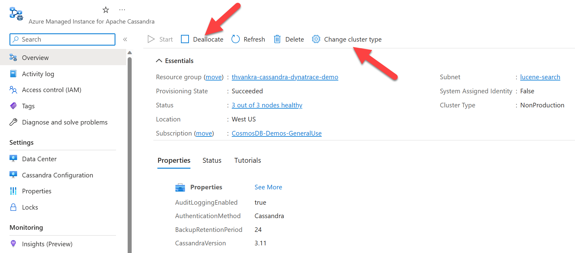The height and width of the screenshot is (253, 575).
Task: Open Overview in the sidebar
Action: click(63, 58)
